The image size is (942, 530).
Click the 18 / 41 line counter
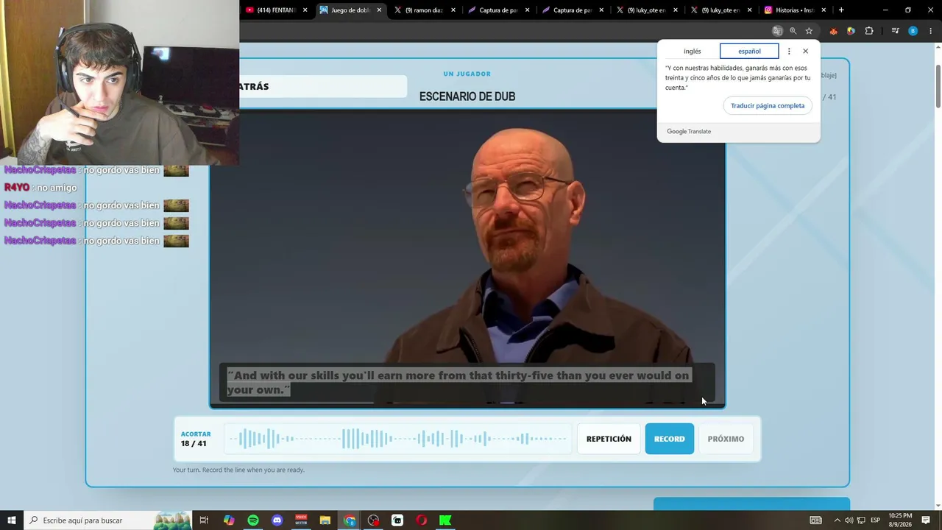tap(194, 443)
